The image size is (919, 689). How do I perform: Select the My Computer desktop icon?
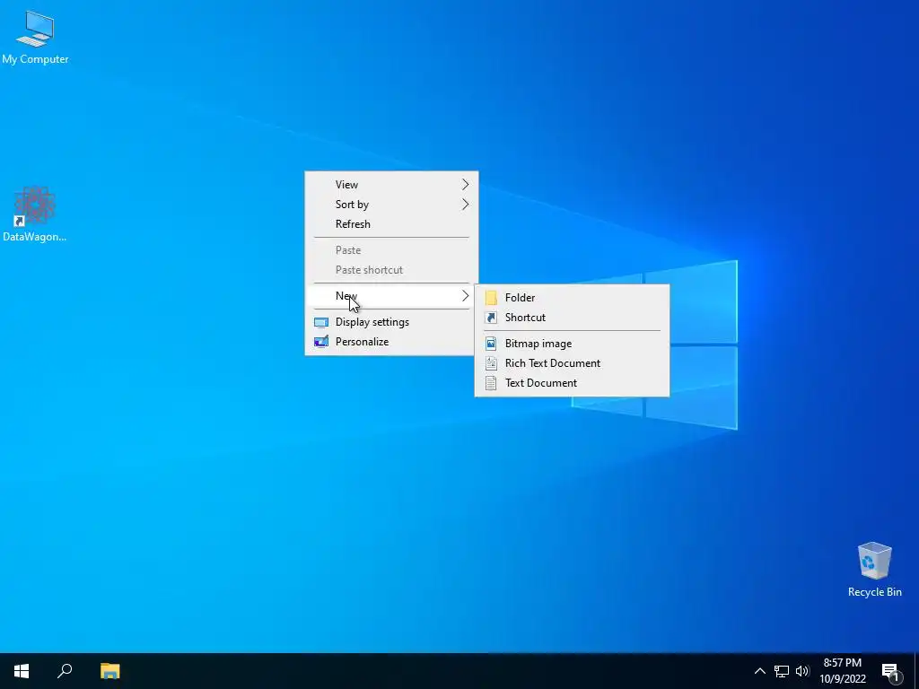click(35, 37)
